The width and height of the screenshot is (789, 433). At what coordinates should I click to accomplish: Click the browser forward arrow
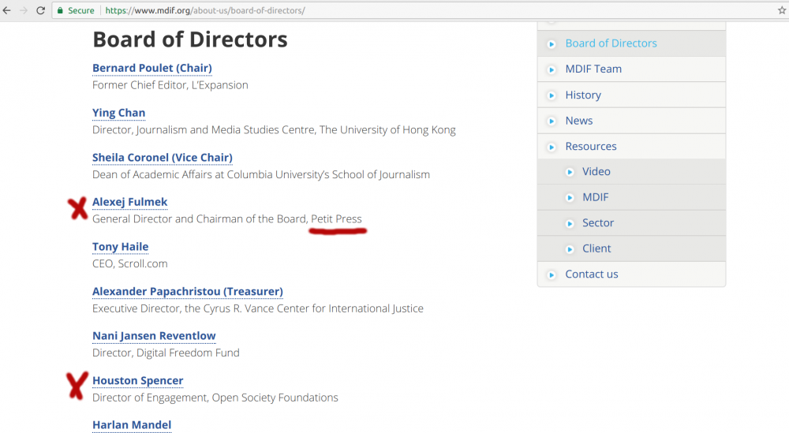24,10
